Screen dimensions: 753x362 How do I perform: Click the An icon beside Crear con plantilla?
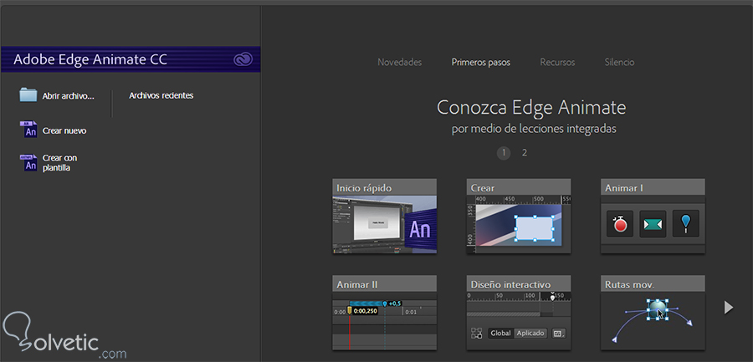(x=28, y=162)
